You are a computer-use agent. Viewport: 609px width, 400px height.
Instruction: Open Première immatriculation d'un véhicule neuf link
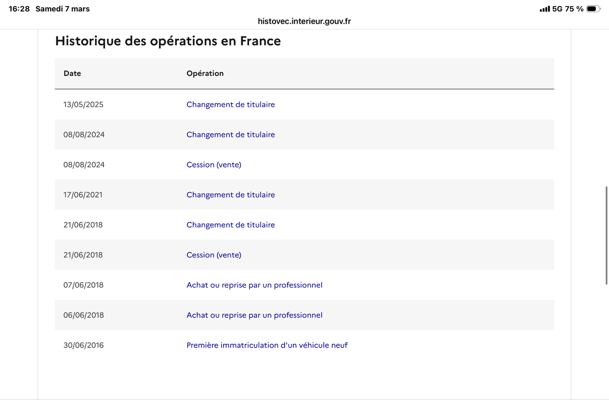[267, 345]
